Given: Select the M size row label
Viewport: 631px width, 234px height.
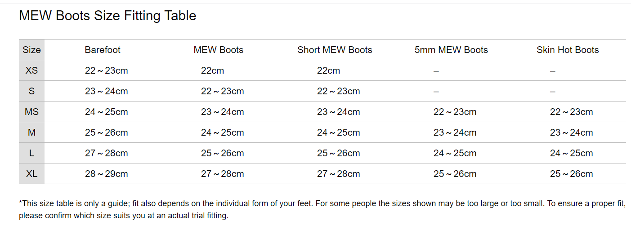Looking at the screenshot, I should point(31,132).
